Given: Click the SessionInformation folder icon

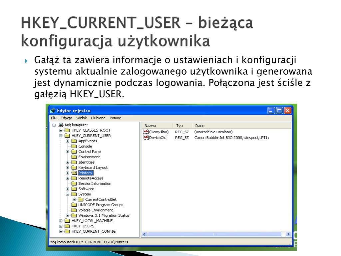Looking at the screenshot, I should (74, 184).
